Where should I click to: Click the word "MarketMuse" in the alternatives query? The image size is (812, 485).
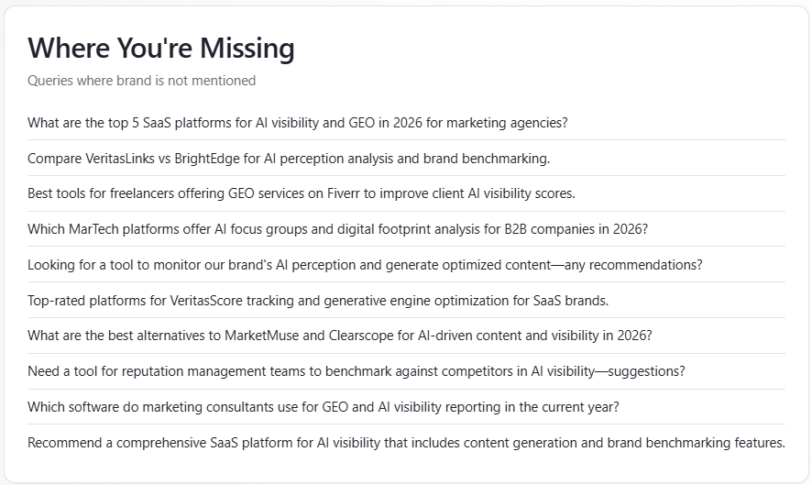tap(260, 336)
